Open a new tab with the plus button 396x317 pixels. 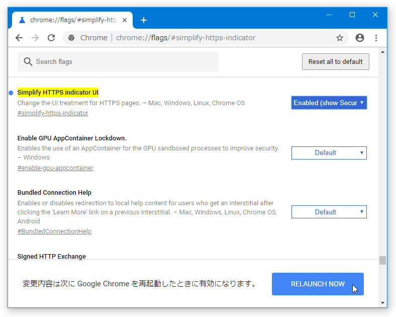coord(144,20)
